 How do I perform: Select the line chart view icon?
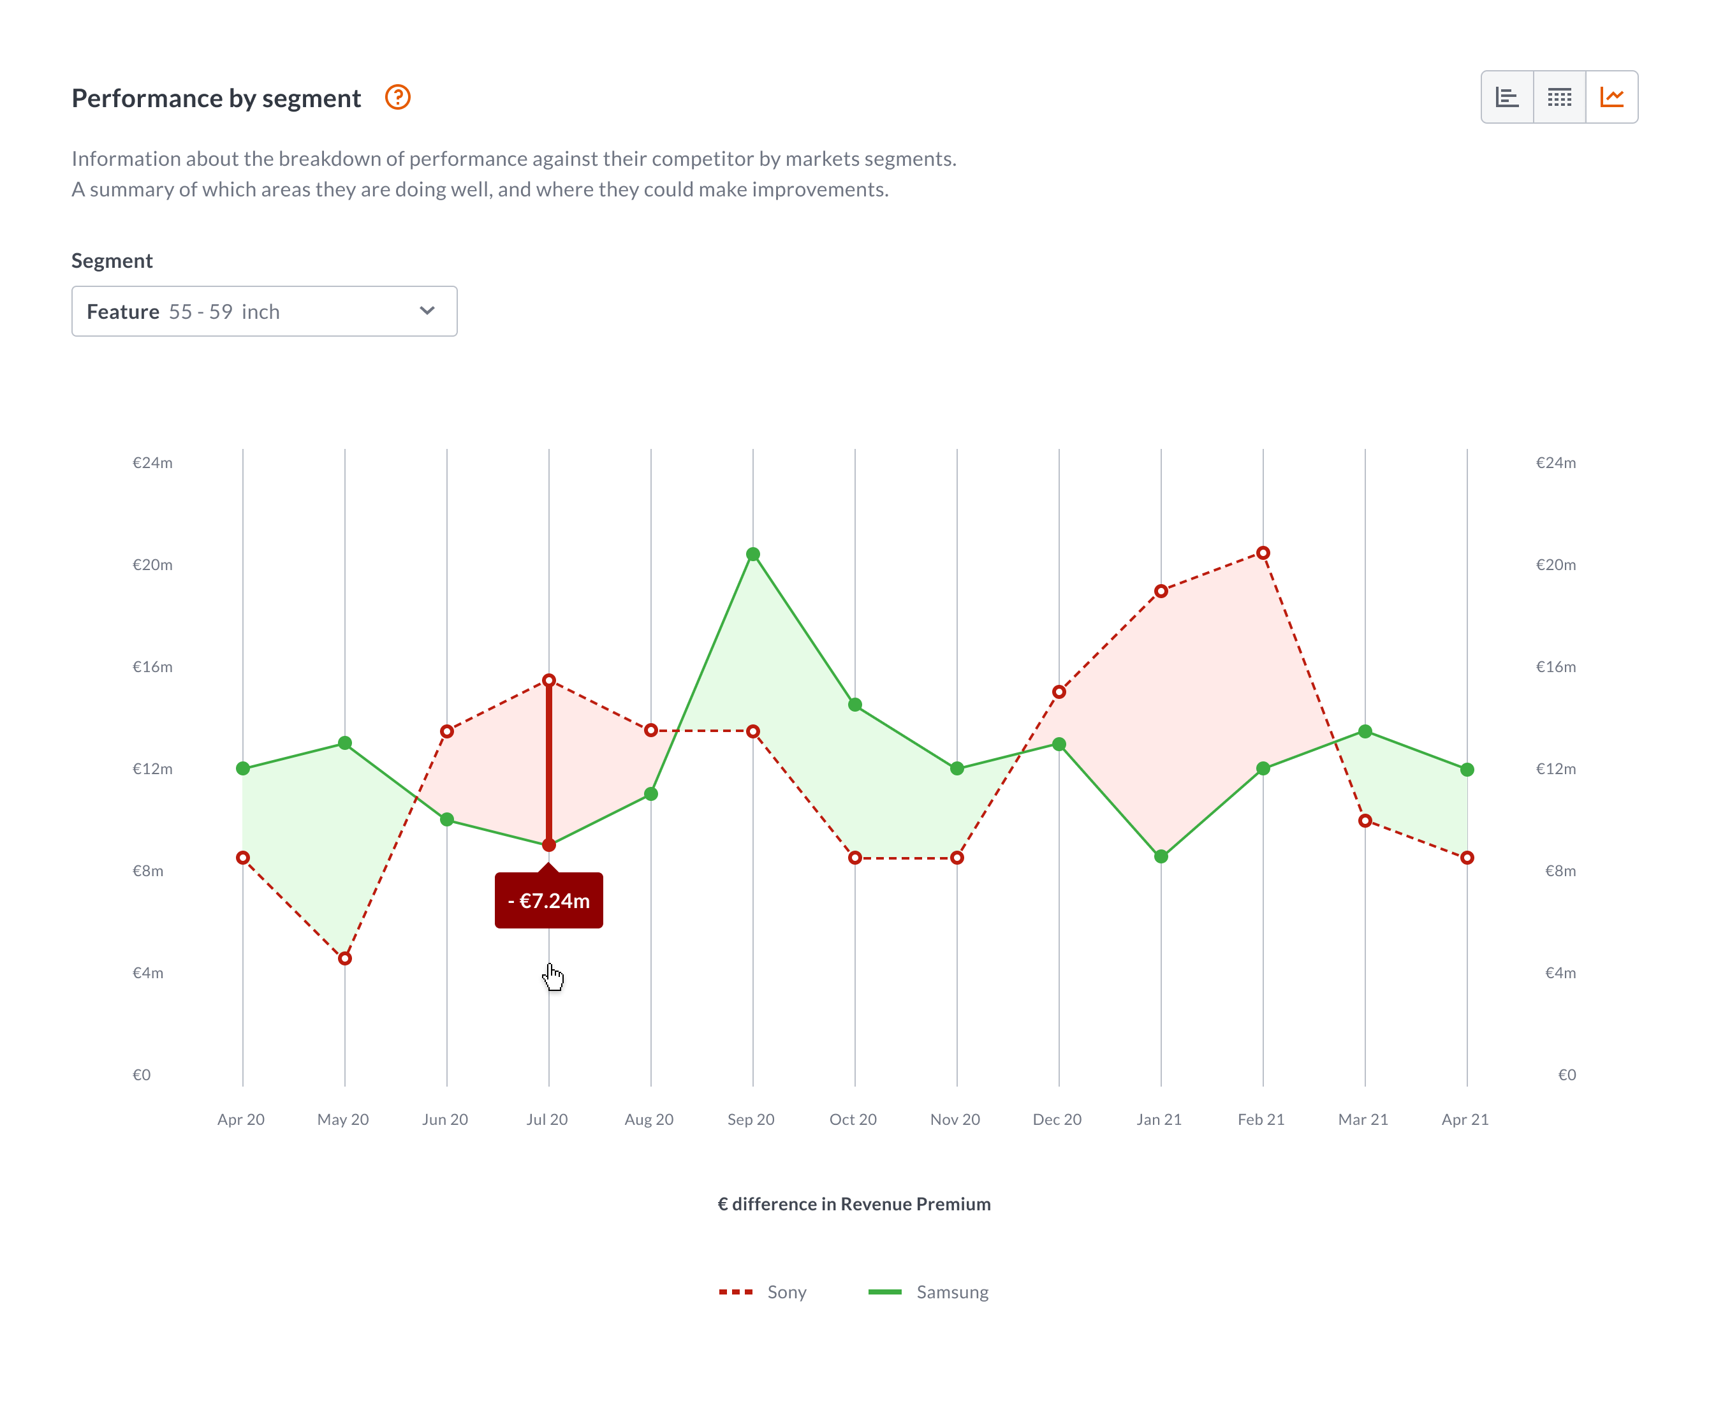(1611, 98)
